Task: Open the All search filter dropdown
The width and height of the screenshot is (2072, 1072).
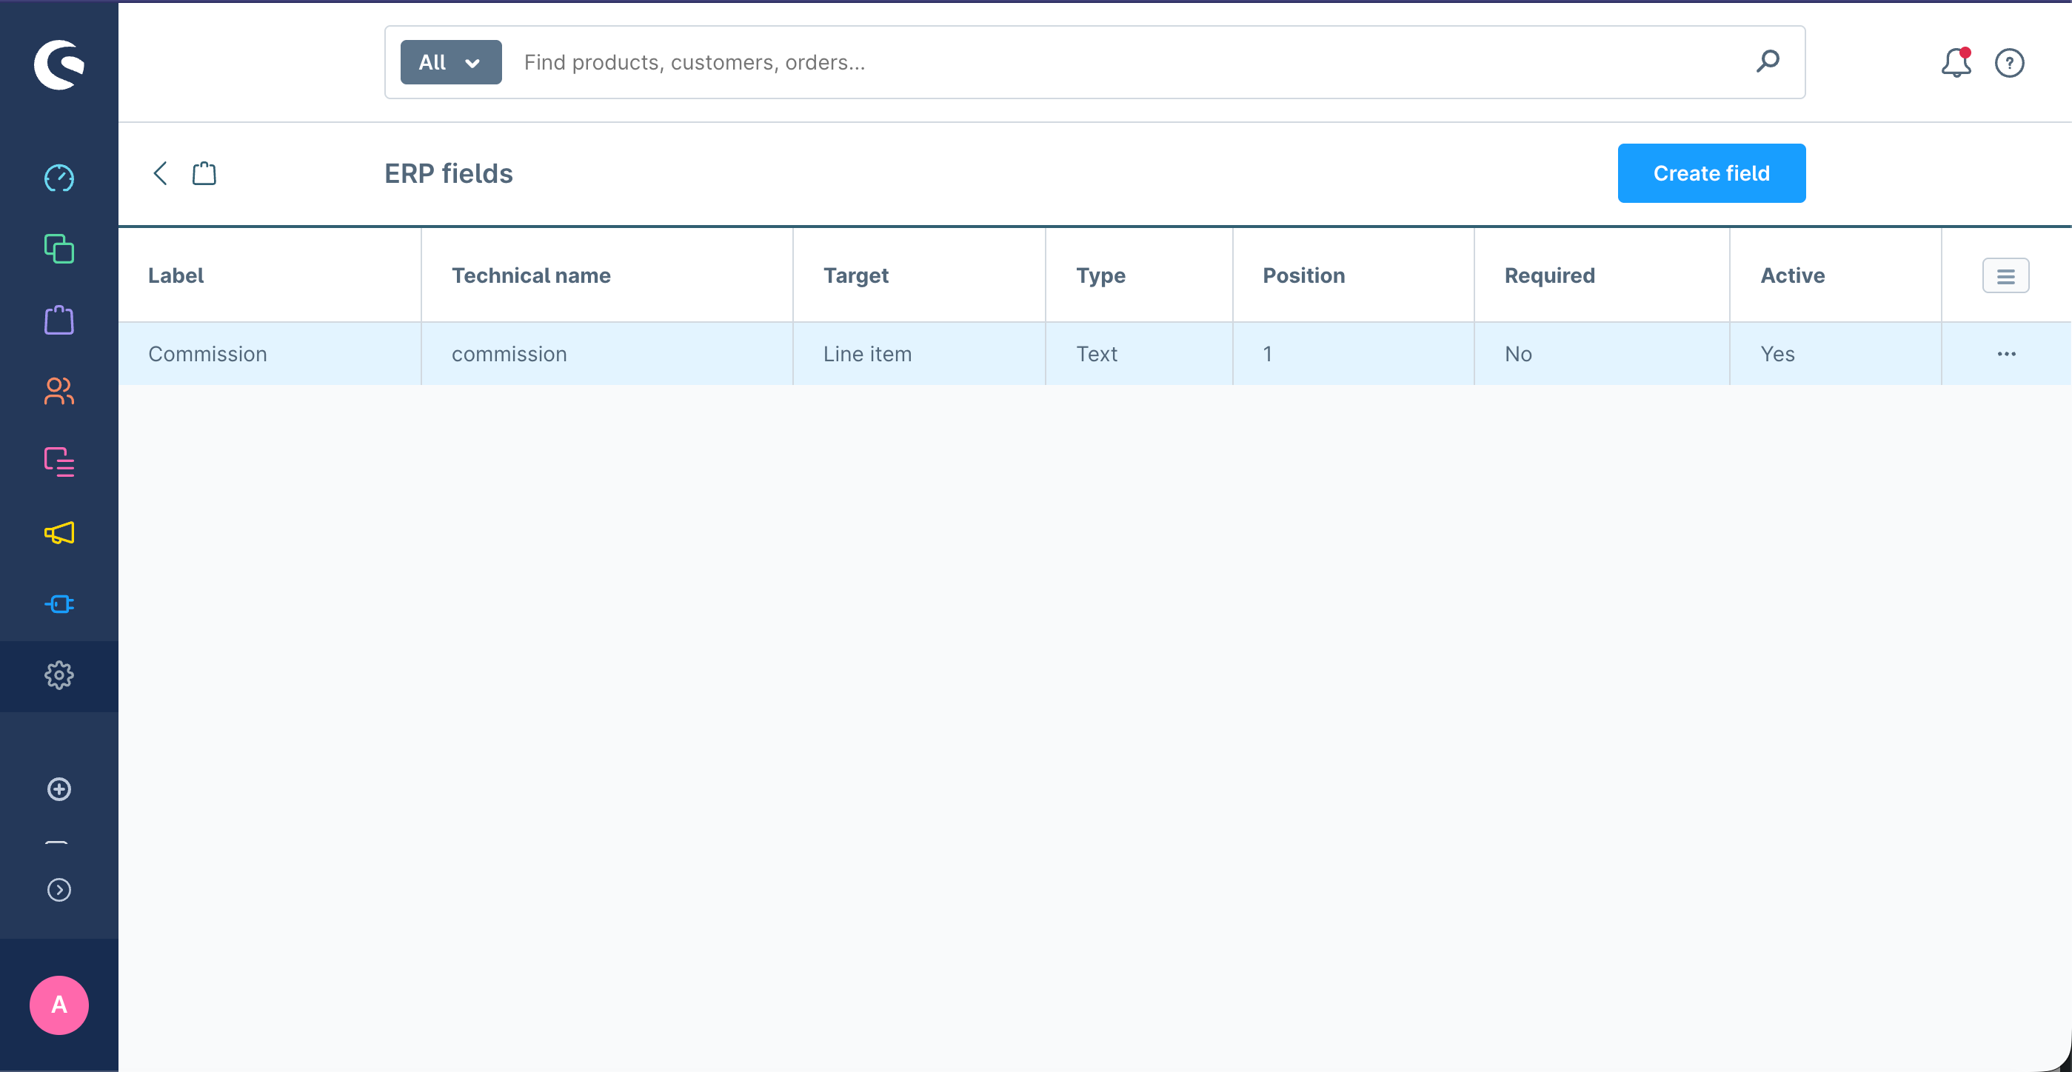Action: 450,62
